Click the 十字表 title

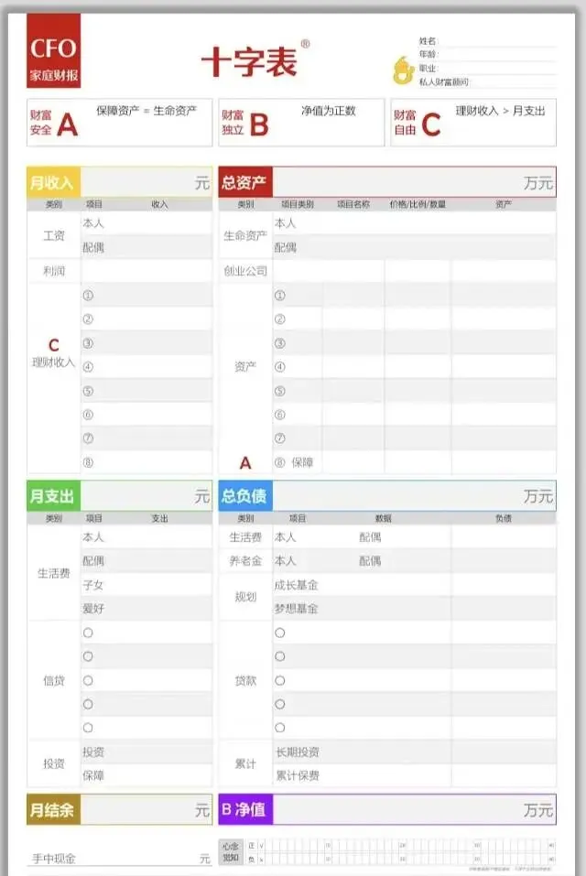pyautogui.click(x=249, y=60)
